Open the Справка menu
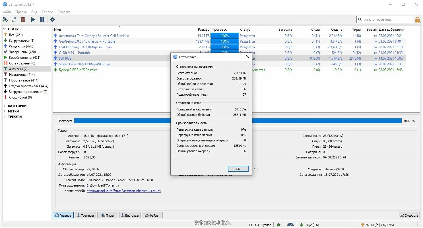 point(64,12)
